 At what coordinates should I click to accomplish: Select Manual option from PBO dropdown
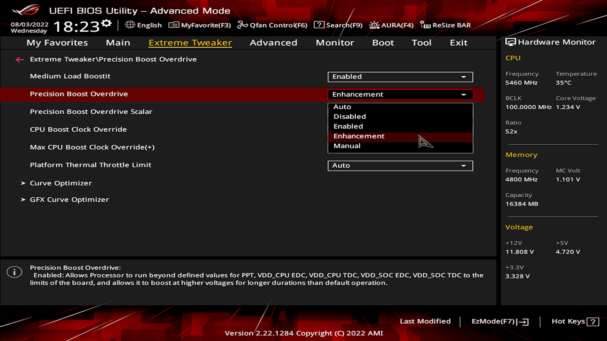pyautogui.click(x=347, y=146)
